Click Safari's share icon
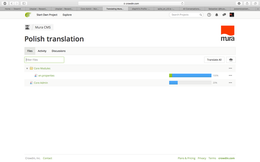 click(247, 3)
